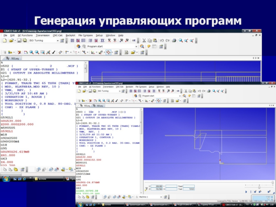
Task: Click the Feed value field in the backplot panel
Action: click(x=189, y=186)
